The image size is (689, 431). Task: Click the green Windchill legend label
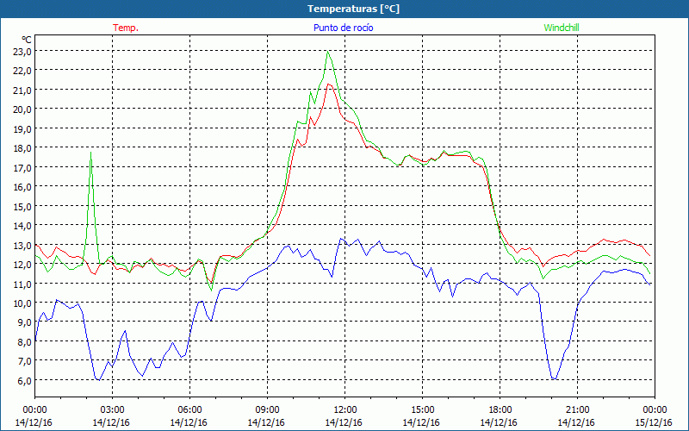click(x=562, y=28)
